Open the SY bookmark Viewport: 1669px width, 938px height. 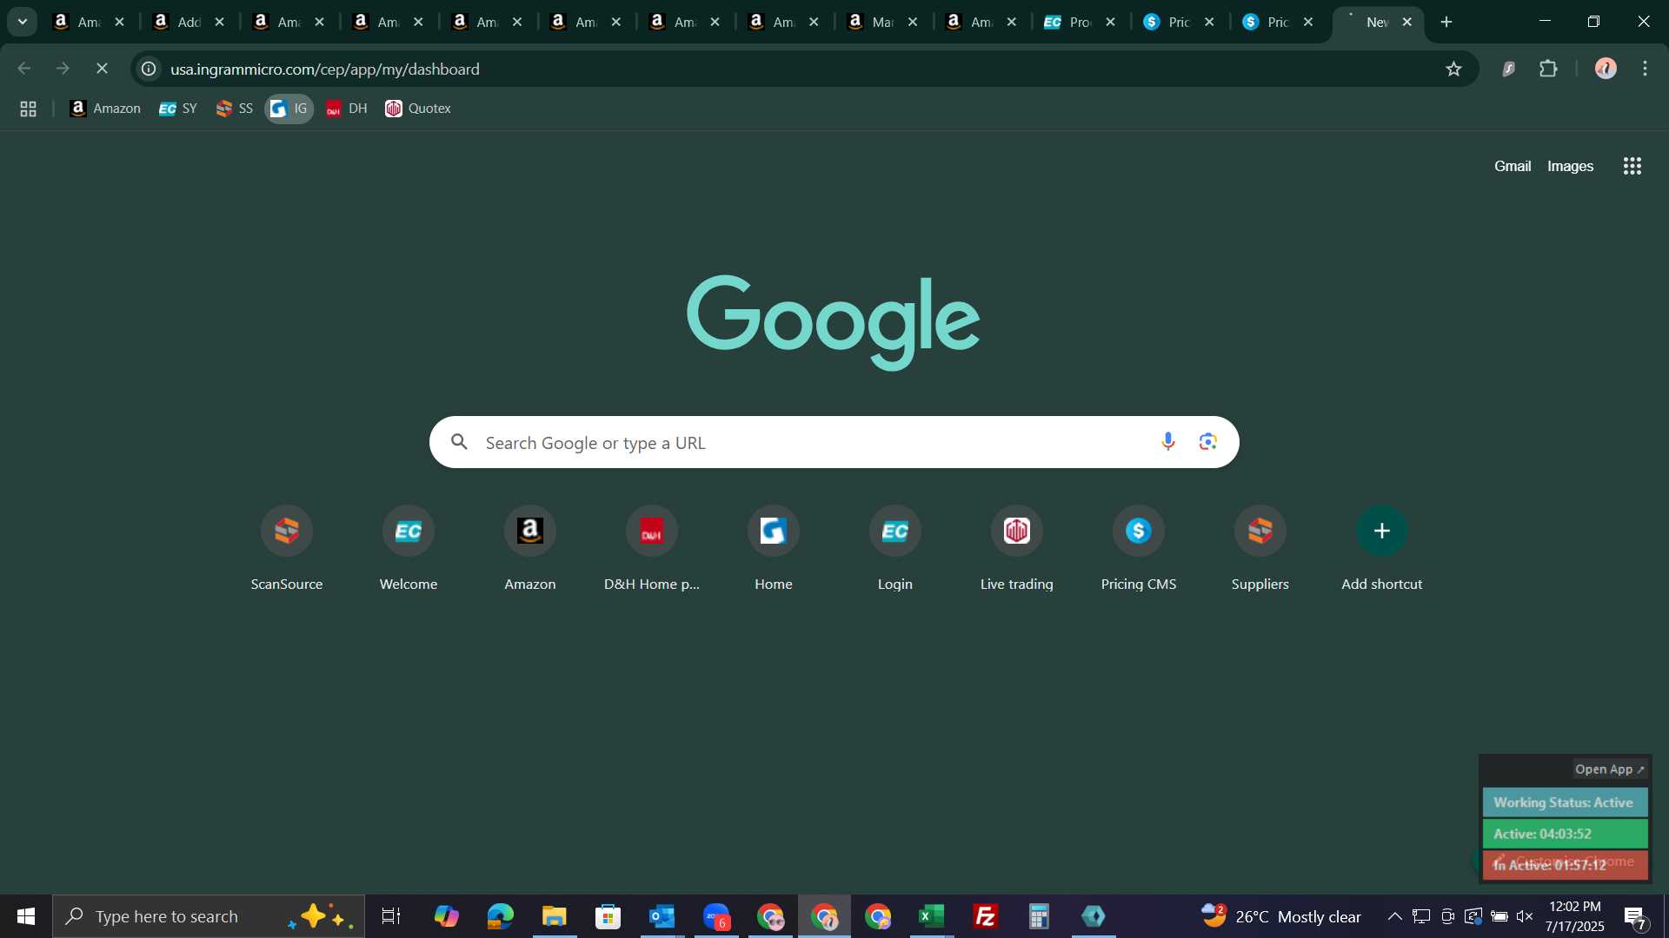pyautogui.click(x=178, y=109)
